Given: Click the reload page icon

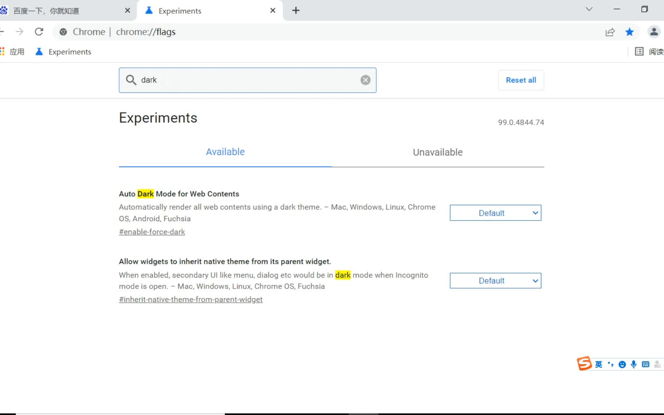Looking at the screenshot, I should 39,32.
